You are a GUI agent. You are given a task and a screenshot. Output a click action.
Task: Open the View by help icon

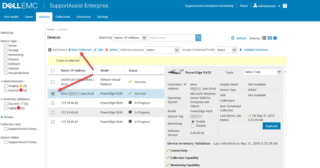click(275, 38)
